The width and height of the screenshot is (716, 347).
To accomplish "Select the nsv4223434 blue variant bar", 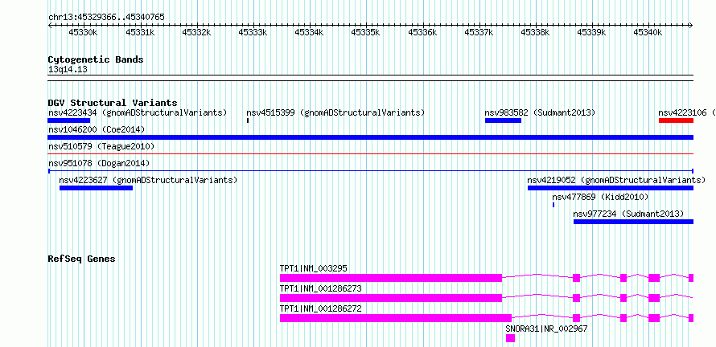I will point(69,120).
